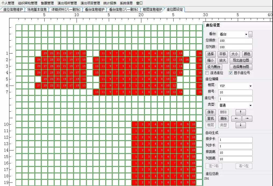This screenshot has width=273, height=186.
Task: Disable the 显示座位号 seat number display
Action: point(231,73)
